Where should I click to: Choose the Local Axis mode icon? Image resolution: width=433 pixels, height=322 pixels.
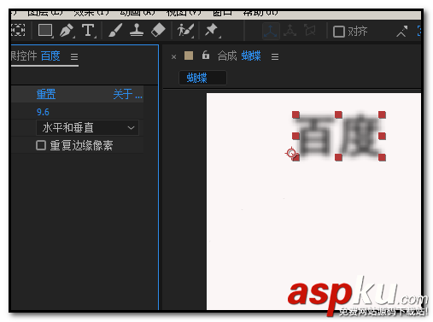pos(271,31)
